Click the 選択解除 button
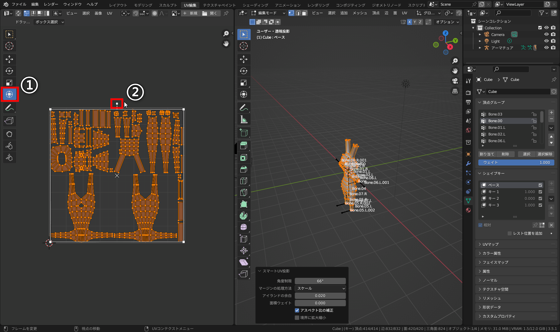The image size is (560, 332). (545, 154)
